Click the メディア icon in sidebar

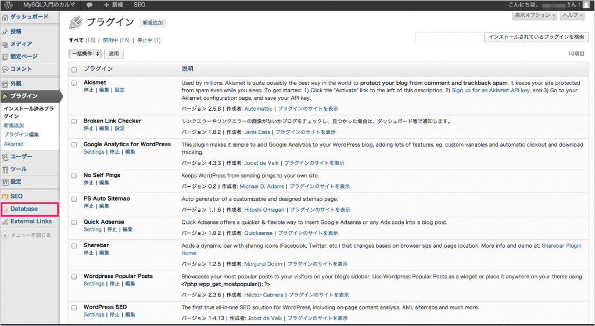[x=5, y=44]
